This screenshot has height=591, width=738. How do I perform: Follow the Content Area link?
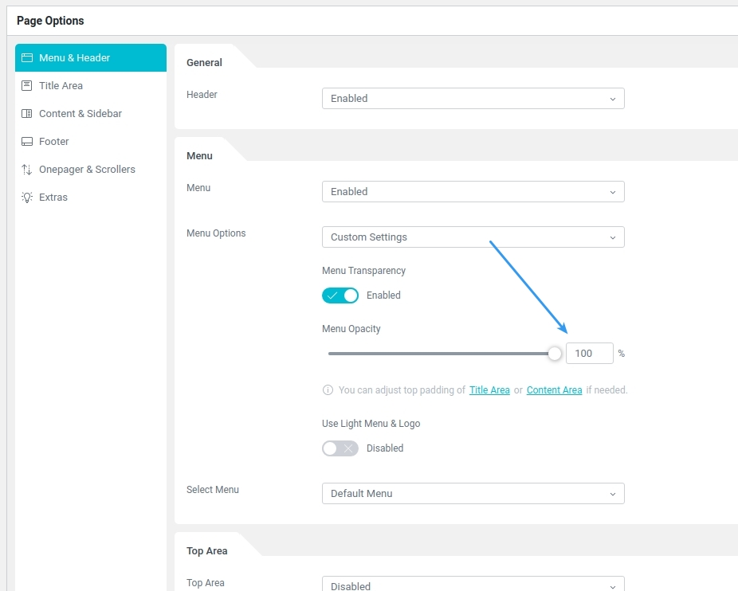tap(554, 390)
